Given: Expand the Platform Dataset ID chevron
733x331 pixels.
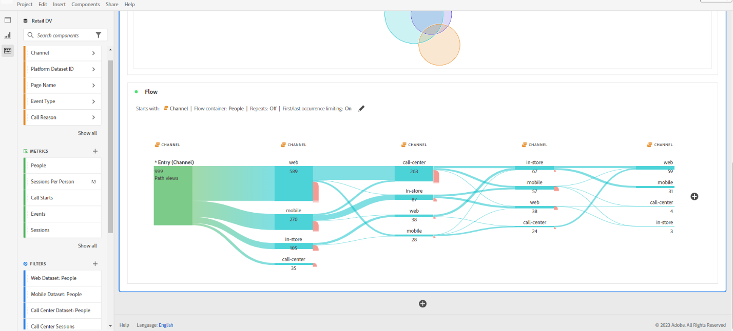Looking at the screenshot, I should [x=93, y=69].
